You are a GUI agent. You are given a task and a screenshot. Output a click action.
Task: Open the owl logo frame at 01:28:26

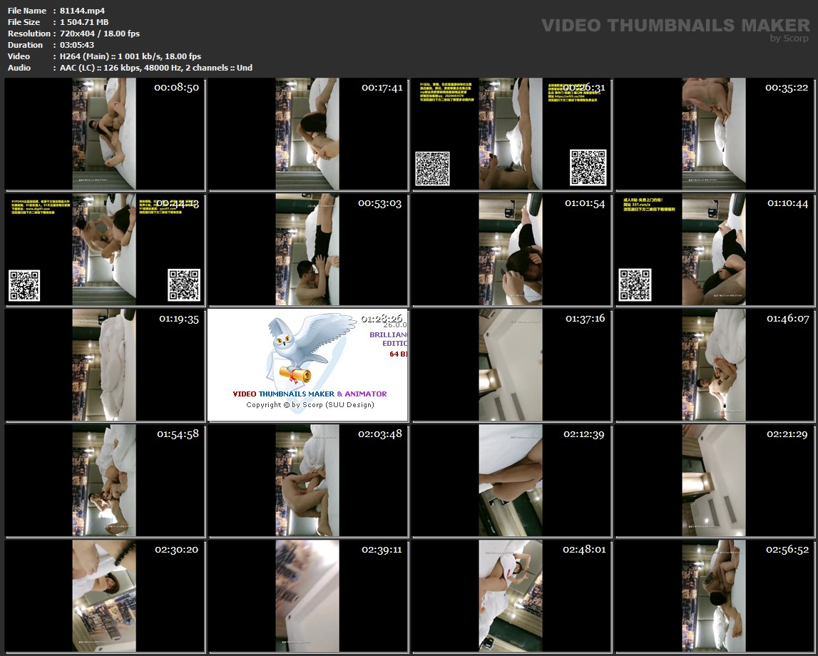(x=308, y=365)
